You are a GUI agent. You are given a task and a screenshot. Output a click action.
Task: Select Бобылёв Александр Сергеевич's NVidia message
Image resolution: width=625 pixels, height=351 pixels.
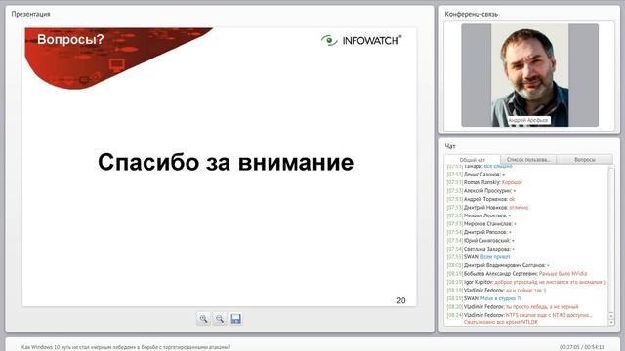pos(517,273)
